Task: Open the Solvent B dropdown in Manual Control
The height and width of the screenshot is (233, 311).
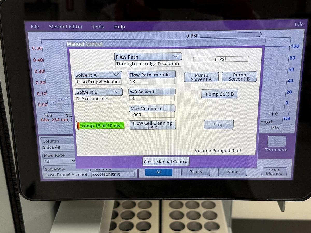Action: tap(98, 92)
